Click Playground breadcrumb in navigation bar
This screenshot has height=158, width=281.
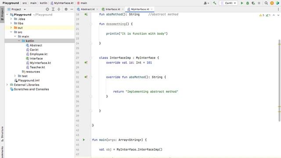click(11, 3)
